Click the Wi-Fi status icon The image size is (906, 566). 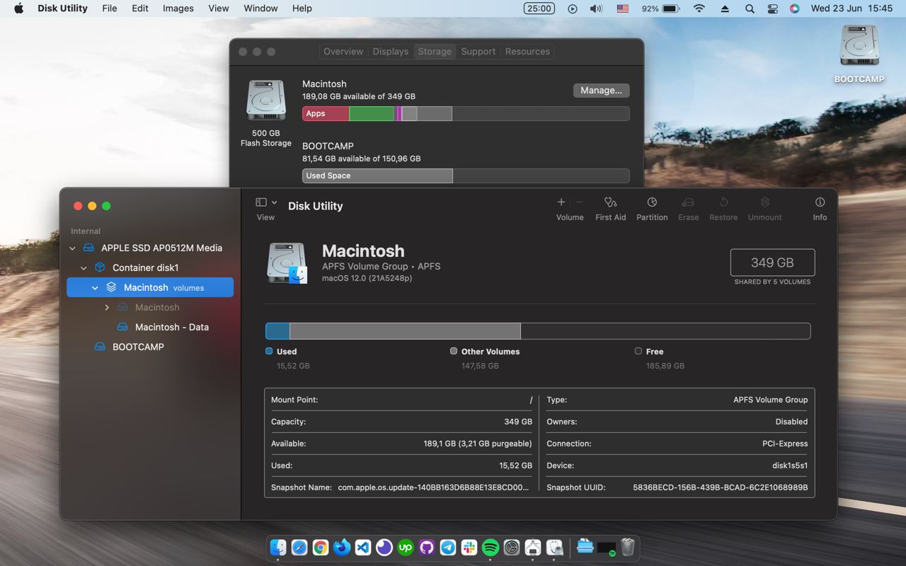coord(699,8)
